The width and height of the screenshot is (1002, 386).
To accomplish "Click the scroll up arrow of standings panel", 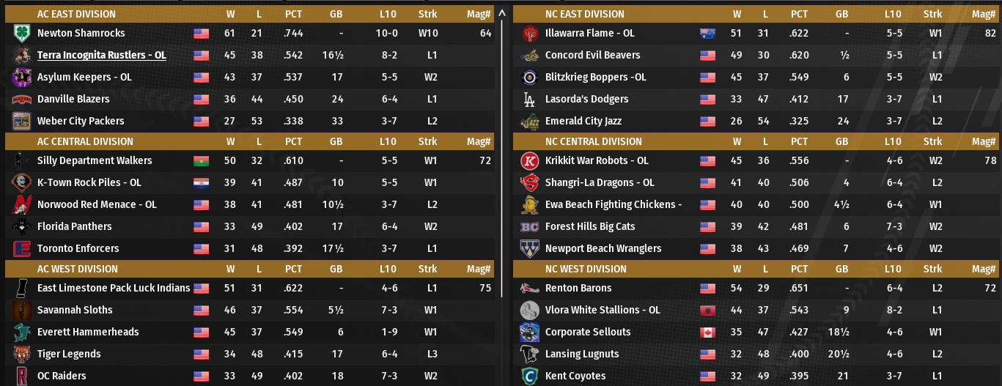I will tap(501, 13).
